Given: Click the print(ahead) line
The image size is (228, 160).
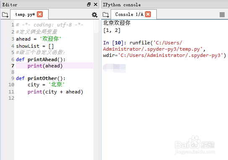Looking at the screenshot, I should pos(45,66).
